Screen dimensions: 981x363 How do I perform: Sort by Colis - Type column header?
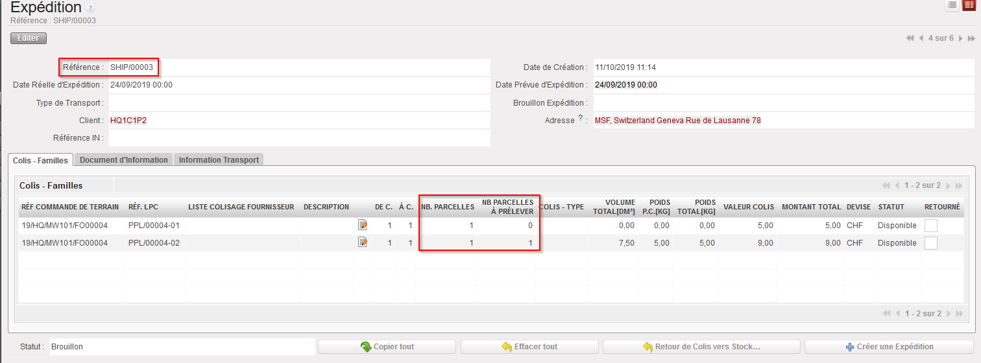click(x=562, y=207)
